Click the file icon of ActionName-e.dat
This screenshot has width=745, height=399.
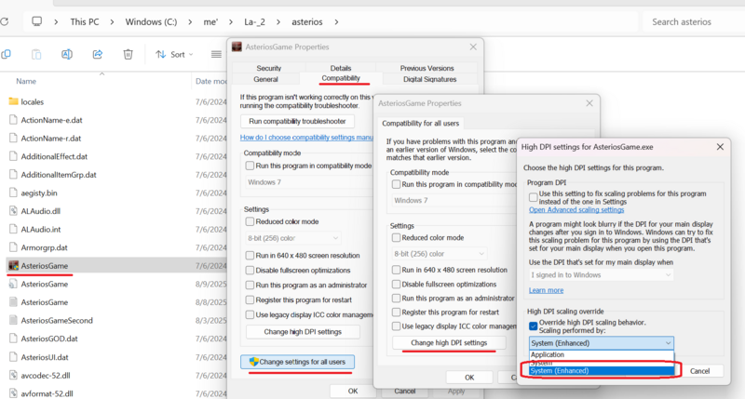click(13, 120)
